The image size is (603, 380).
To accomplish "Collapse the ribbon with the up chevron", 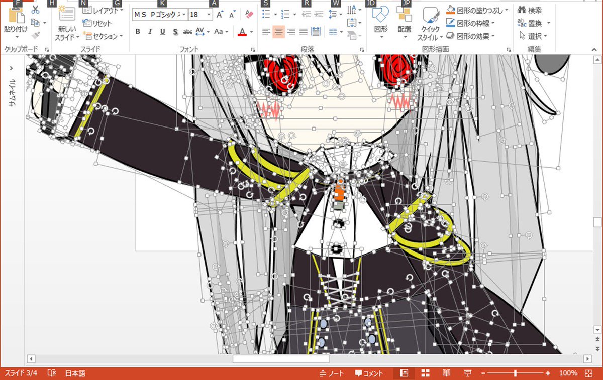I will (x=595, y=50).
